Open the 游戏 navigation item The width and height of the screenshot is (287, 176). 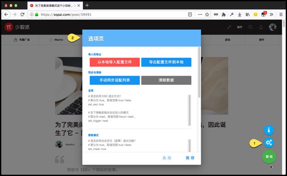pos(227,40)
